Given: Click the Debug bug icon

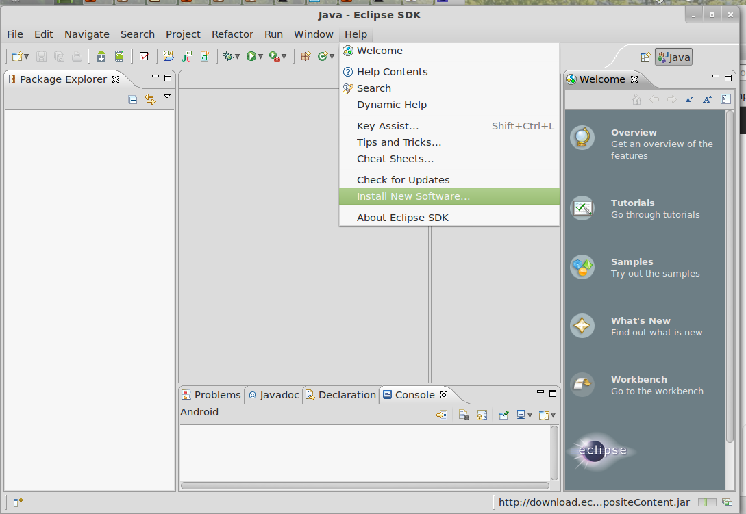Looking at the screenshot, I should tap(228, 57).
